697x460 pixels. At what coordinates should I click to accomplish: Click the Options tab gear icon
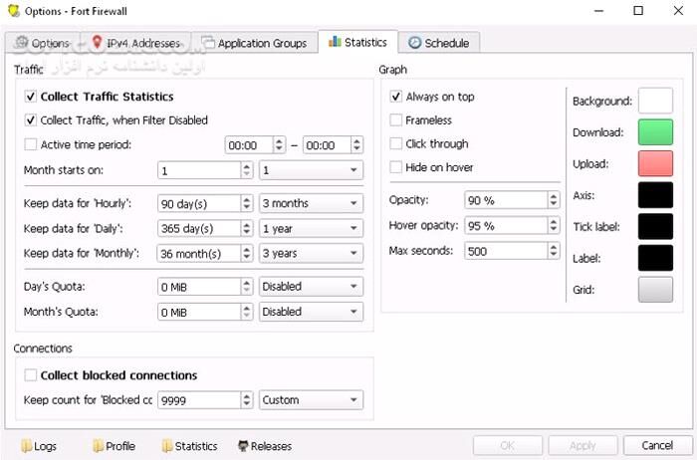coord(21,43)
